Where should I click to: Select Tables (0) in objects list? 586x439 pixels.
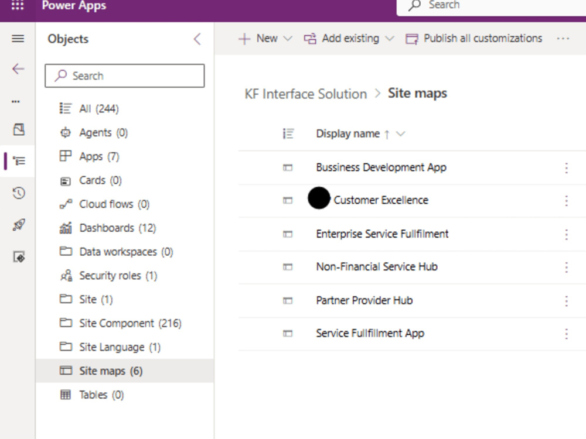pyautogui.click(x=125, y=395)
